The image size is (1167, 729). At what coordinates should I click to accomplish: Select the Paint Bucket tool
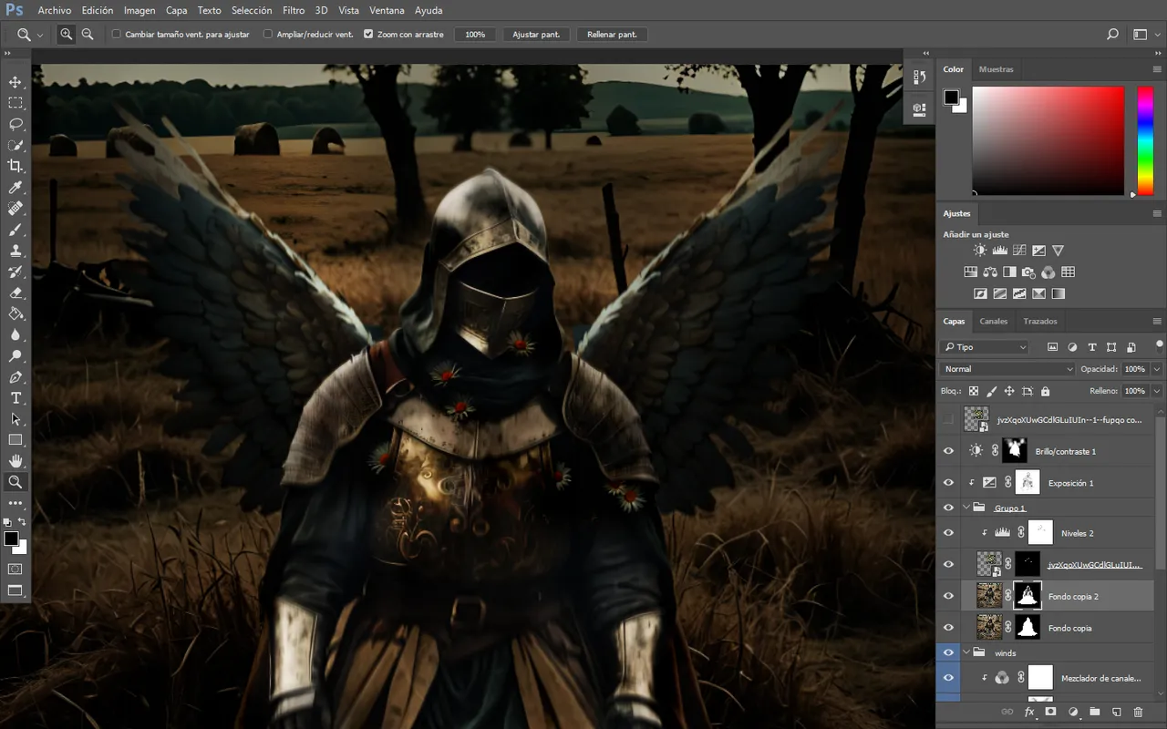tap(15, 313)
